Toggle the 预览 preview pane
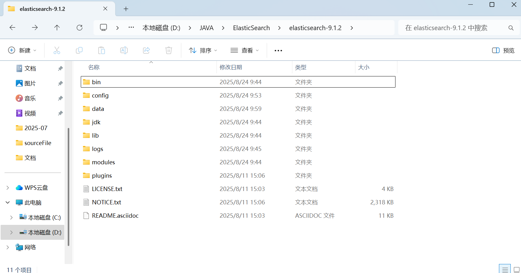This screenshot has height=273, width=521. point(503,50)
